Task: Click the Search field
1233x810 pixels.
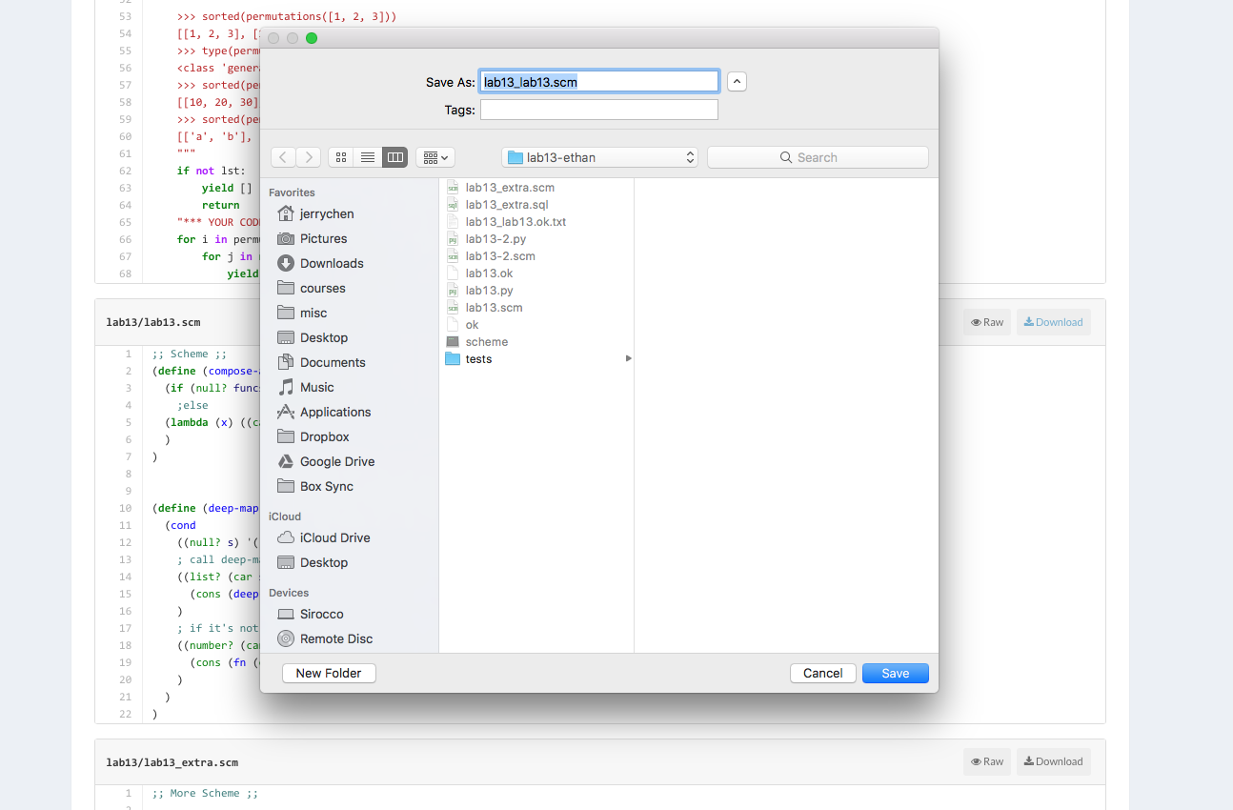Action: click(818, 157)
